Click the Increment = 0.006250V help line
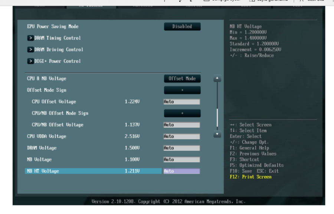 pos(255,50)
